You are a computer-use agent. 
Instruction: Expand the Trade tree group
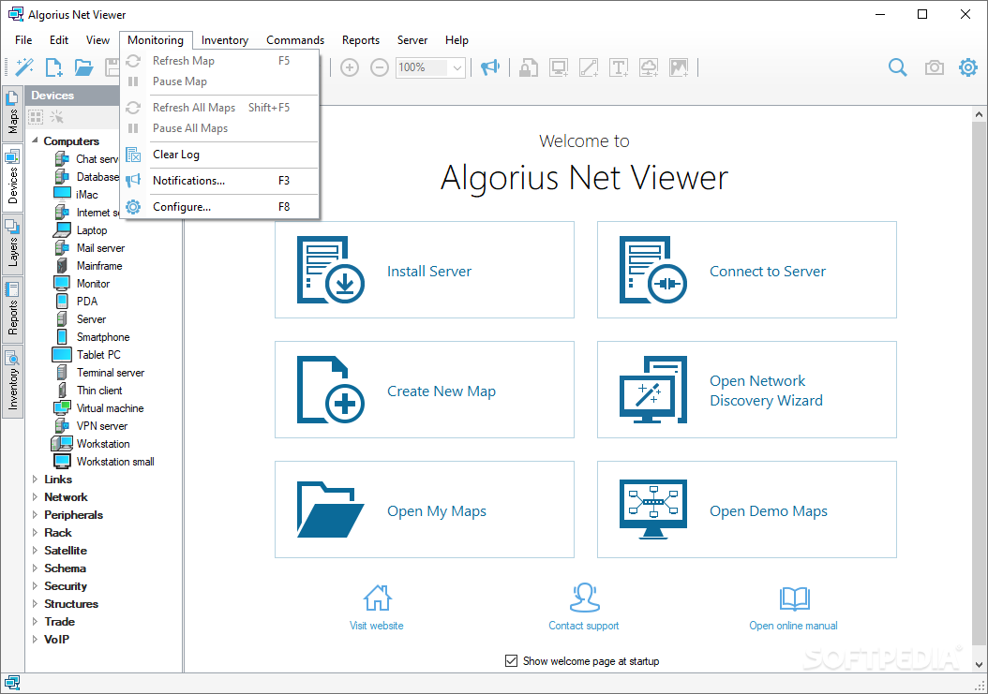(x=35, y=622)
